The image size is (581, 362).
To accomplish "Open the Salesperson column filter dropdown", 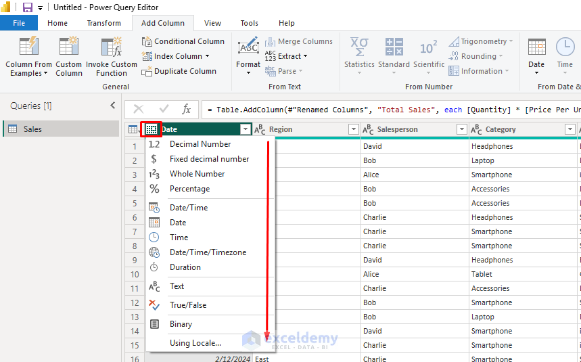I will [x=462, y=129].
